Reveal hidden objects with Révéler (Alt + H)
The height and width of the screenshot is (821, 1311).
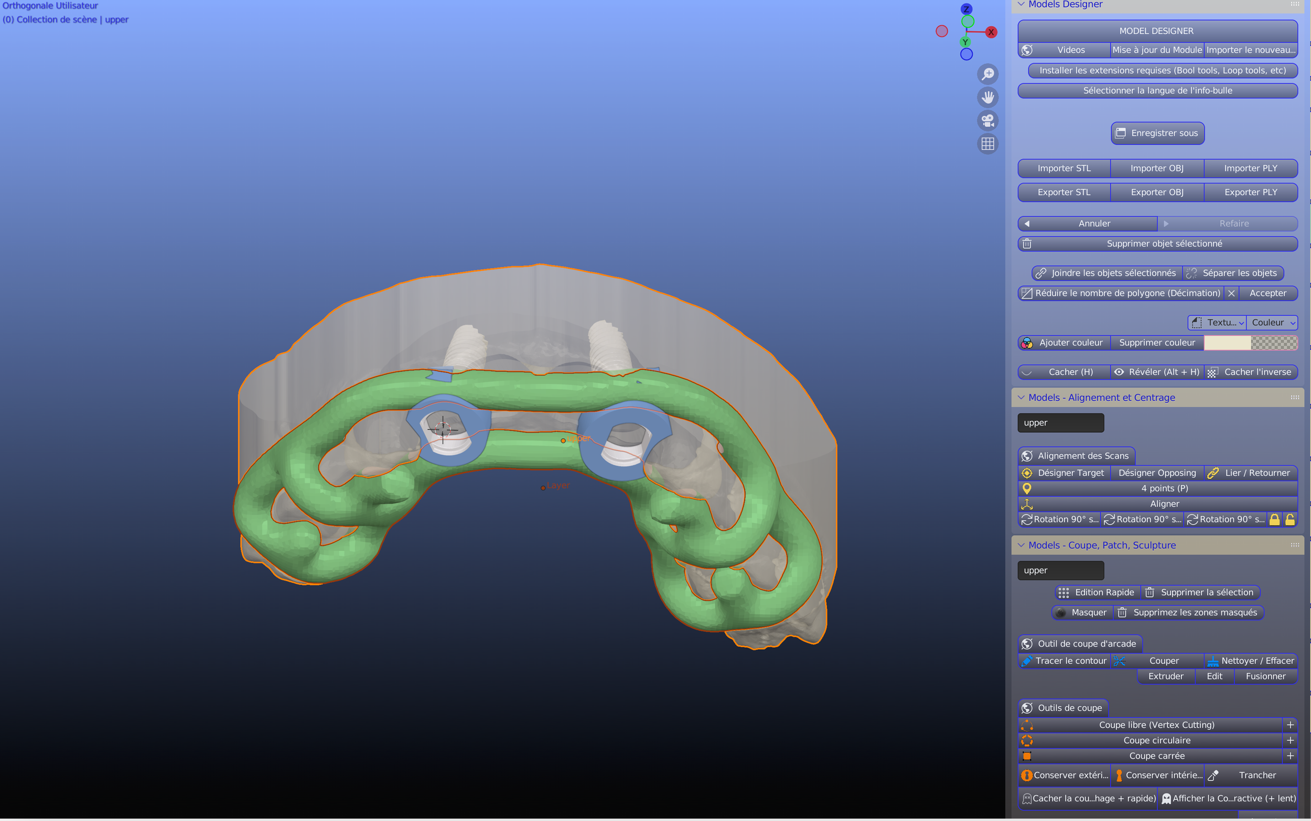point(1157,372)
